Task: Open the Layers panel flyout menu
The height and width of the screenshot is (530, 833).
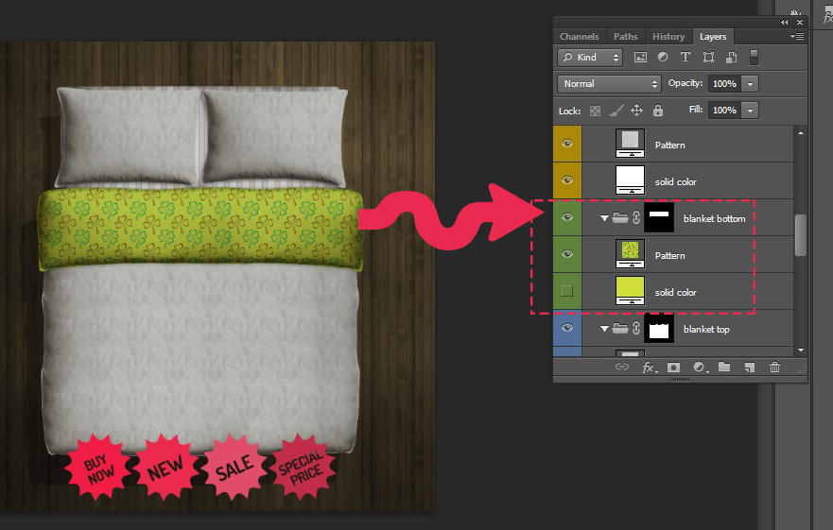Action: tap(797, 36)
